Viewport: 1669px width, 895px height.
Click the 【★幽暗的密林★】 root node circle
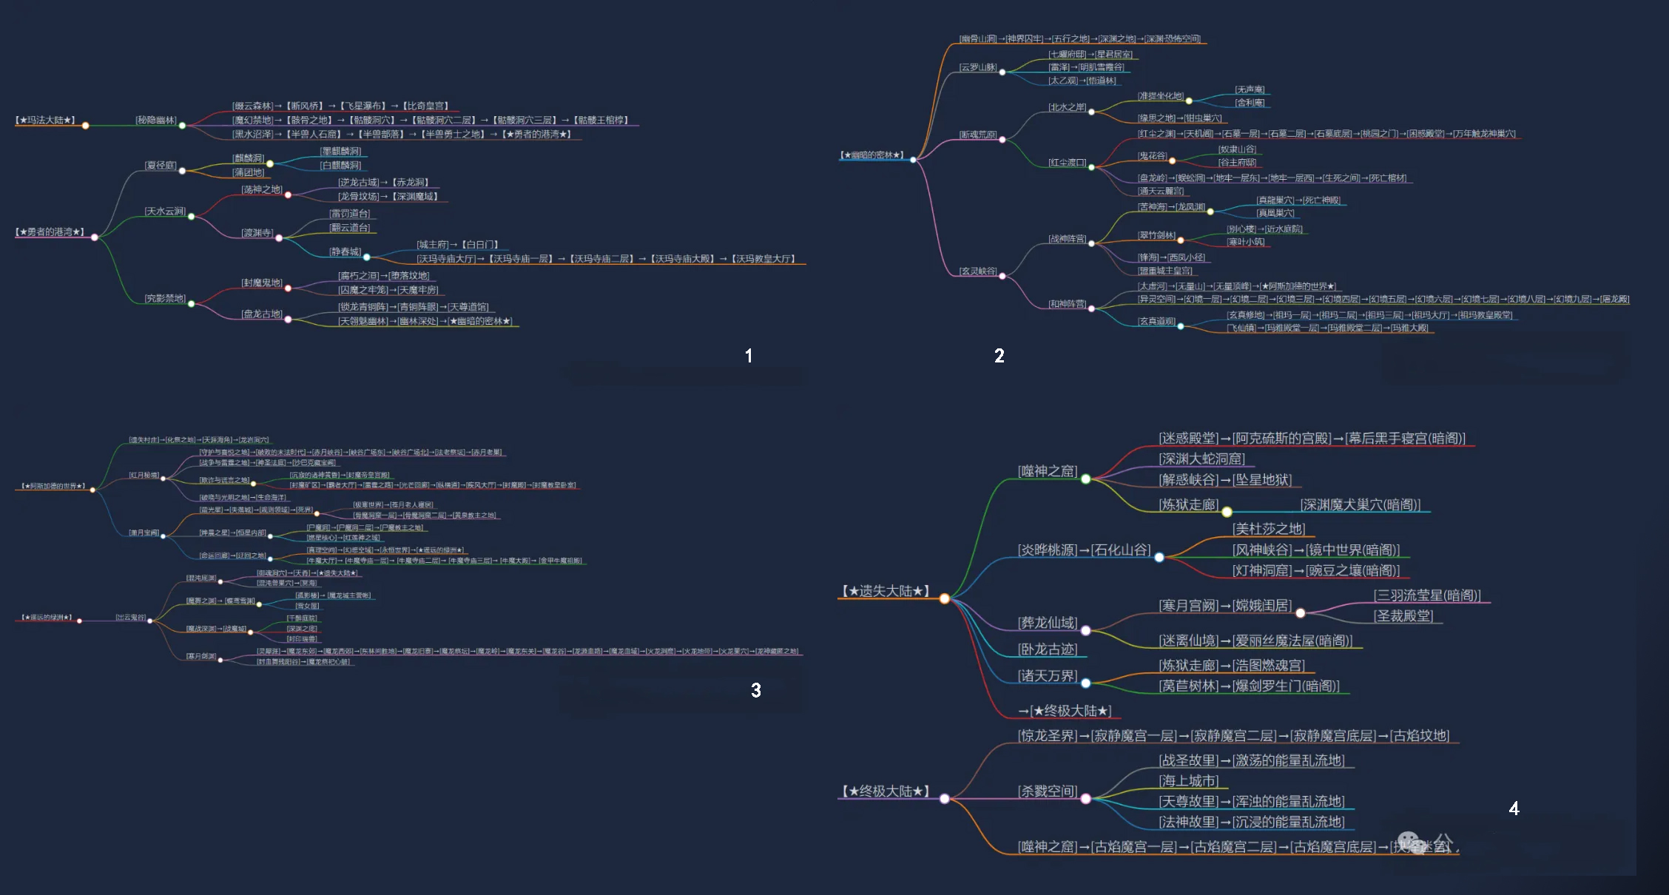pos(913,160)
